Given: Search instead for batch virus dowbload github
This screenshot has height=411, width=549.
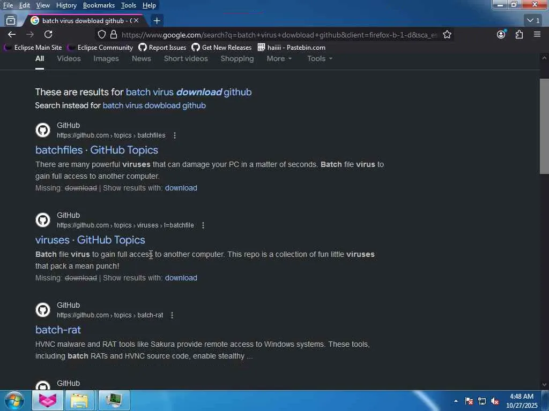Looking at the screenshot, I should point(154,105).
